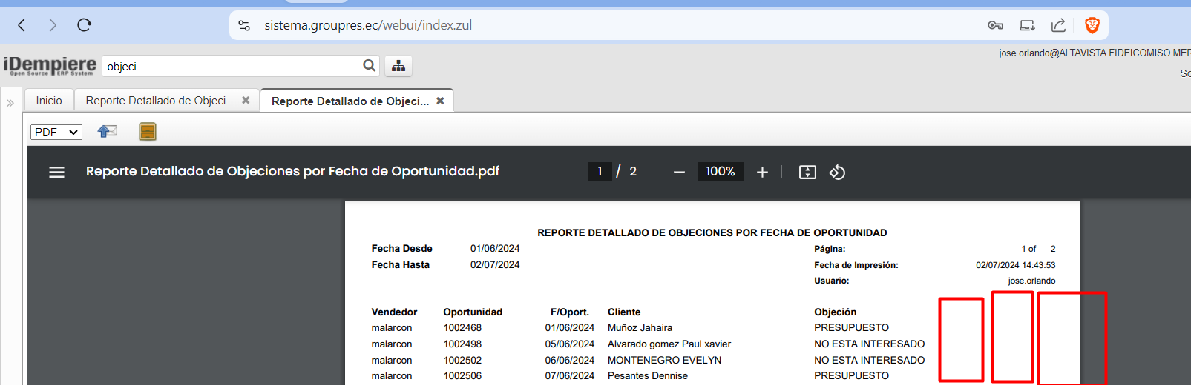Reload the browser page
The width and height of the screenshot is (1191, 385).
[85, 25]
